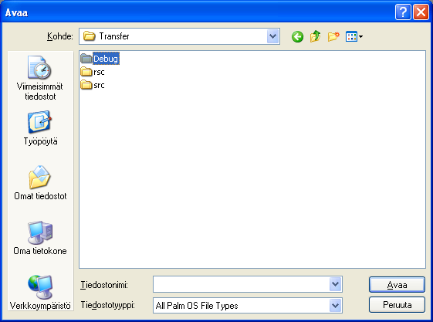The height and width of the screenshot is (322, 433).
Task: Click the Peruuta cancel button
Action: (x=397, y=304)
